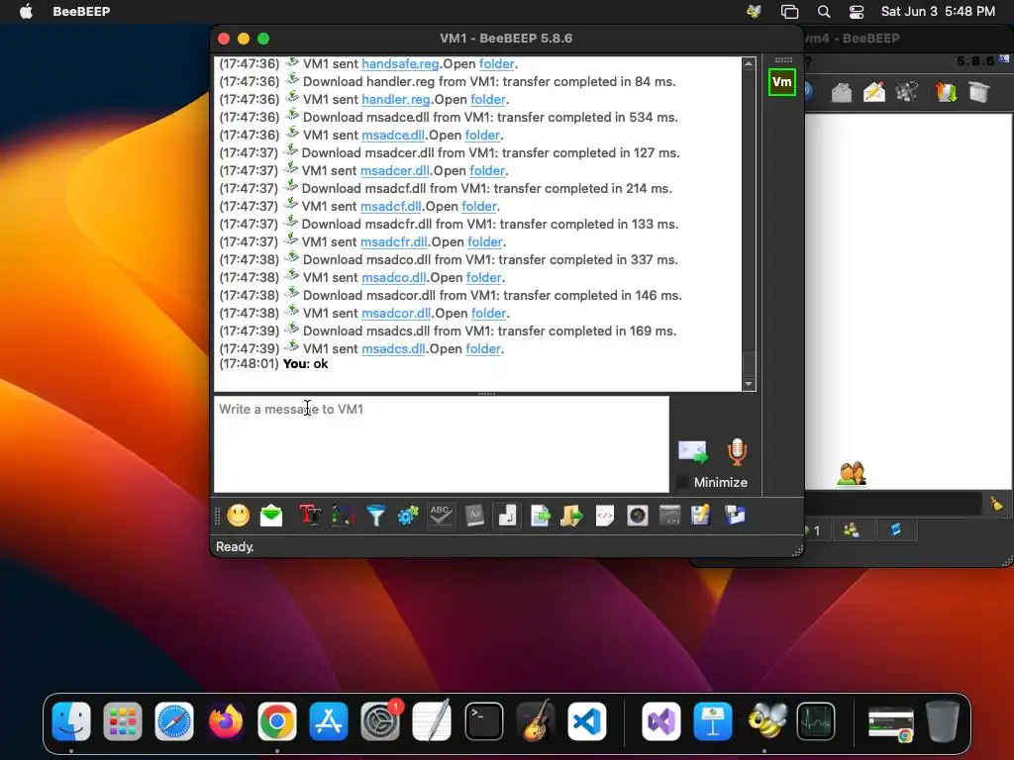The height and width of the screenshot is (760, 1014).
Task: Open folder link next to handsafe.reg
Action: pyautogui.click(x=497, y=64)
